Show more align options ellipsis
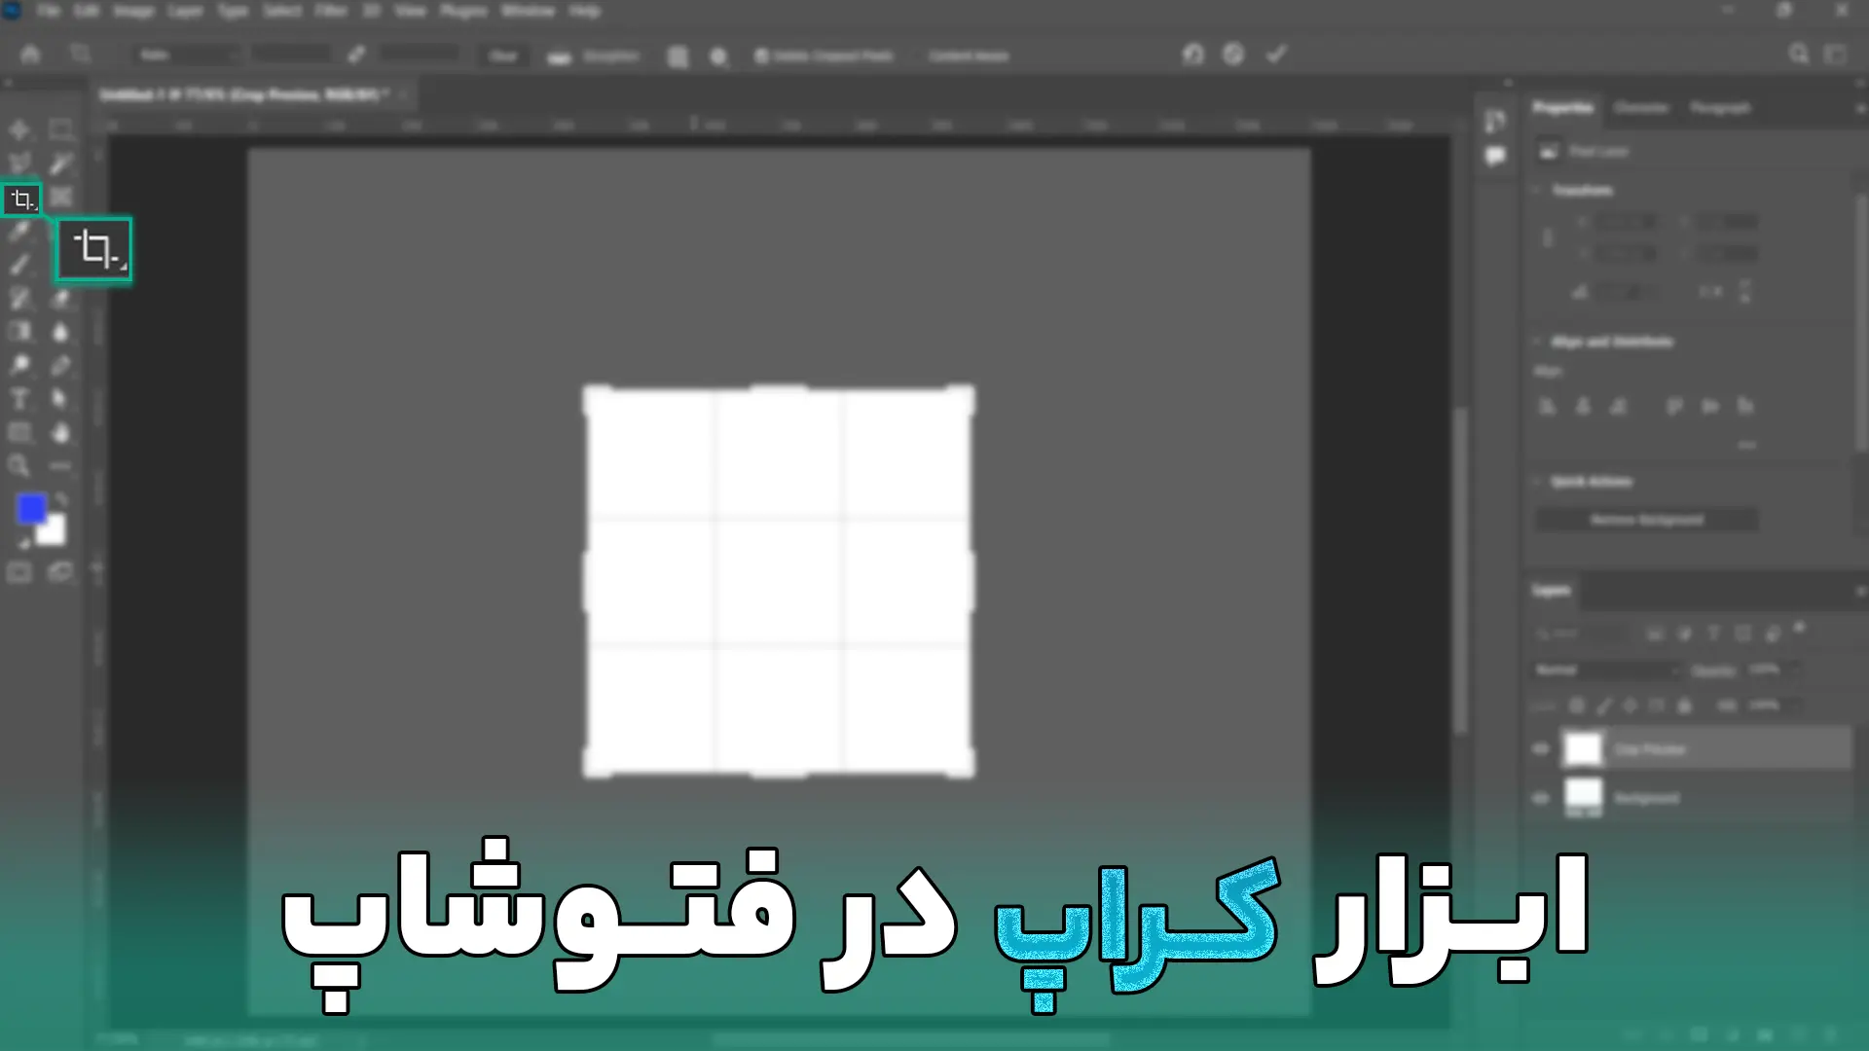 [1747, 445]
